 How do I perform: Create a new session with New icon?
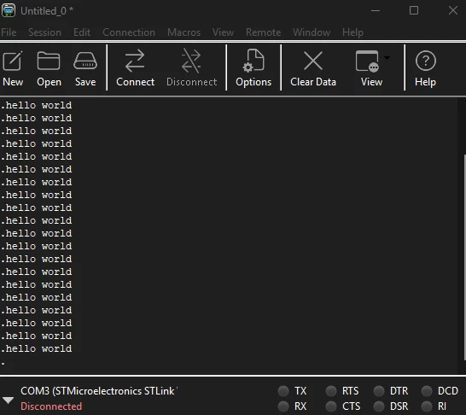point(13,68)
